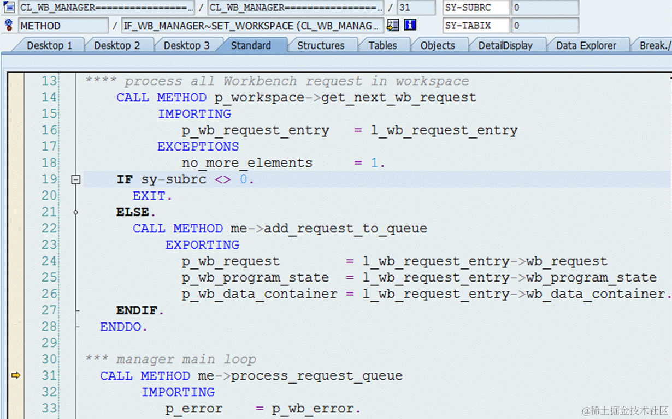Click "p_wb_request_entry" on line 16
The width and height of the screenshot is (672, 419).
pyautogui.click(x=256, y=130)
